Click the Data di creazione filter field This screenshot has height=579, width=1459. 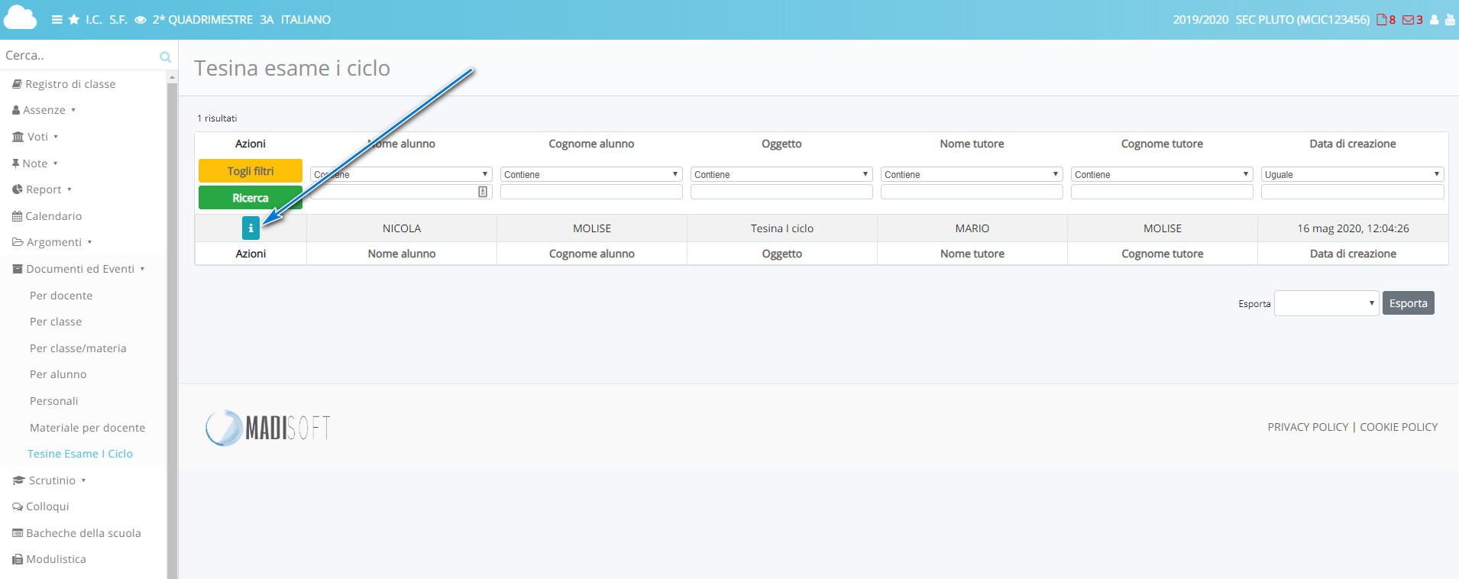point(1353,192)
